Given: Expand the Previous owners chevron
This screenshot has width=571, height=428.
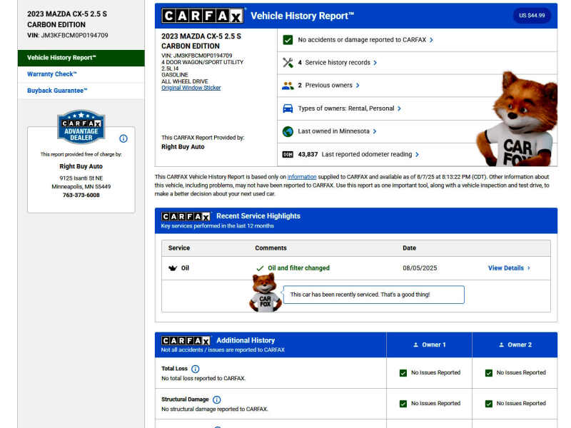Looking at the screenshot, I should click(358, 86).
